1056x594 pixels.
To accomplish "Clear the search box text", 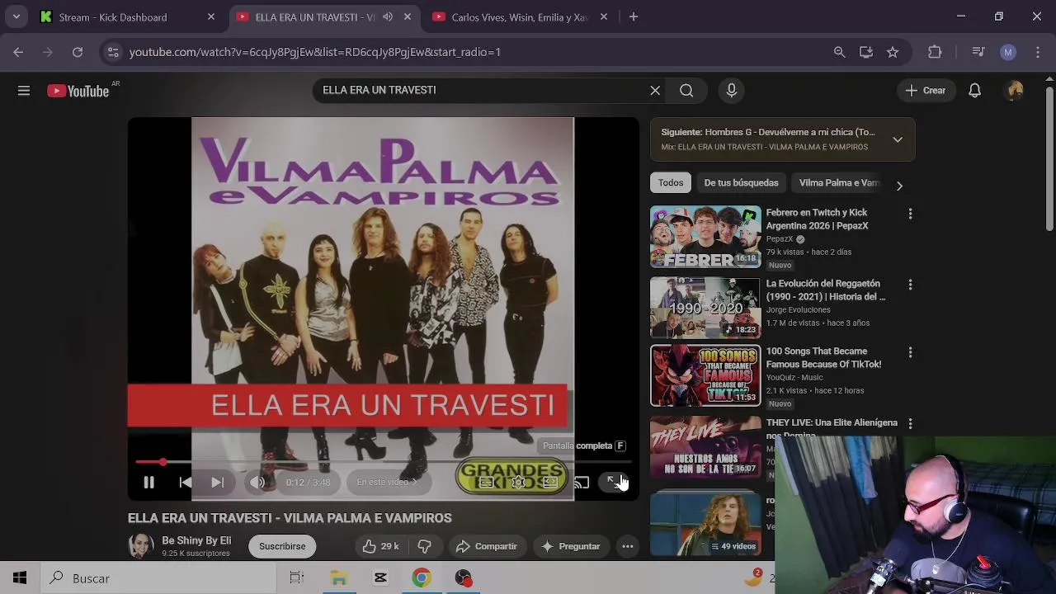I will pos(655,90).
